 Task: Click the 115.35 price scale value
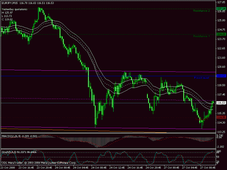pos(221,113)
